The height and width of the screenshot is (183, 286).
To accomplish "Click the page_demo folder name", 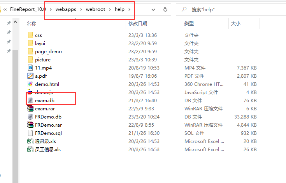I will [x=48, y=52].
